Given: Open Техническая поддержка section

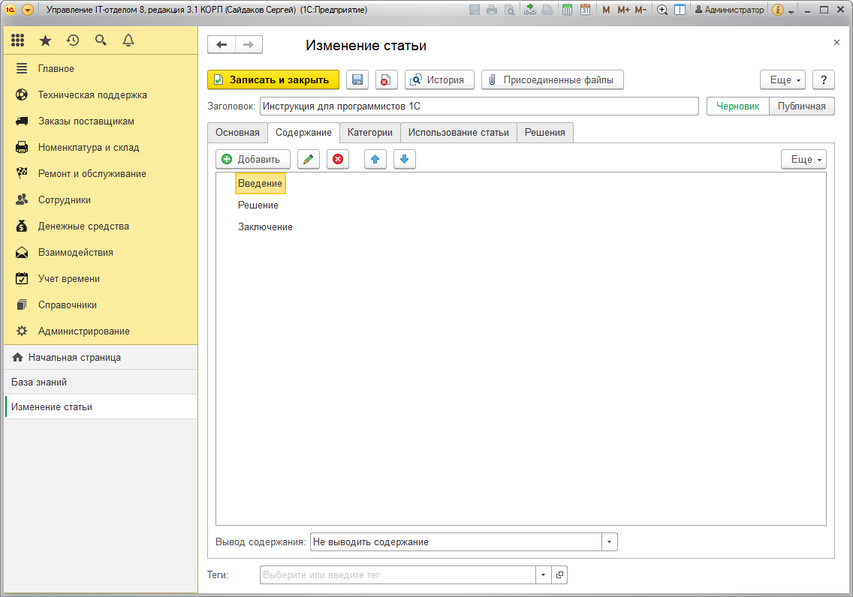Looking at the screenshot, I should [x=101, y=95].
